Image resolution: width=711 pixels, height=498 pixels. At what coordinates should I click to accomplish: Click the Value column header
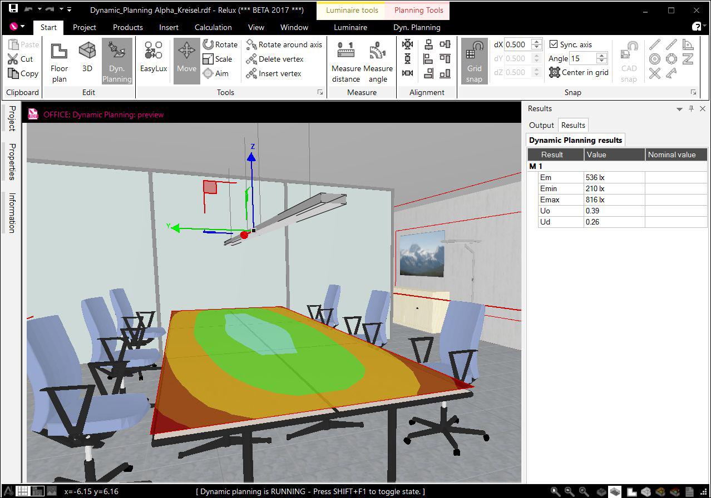tap(614, 155)
